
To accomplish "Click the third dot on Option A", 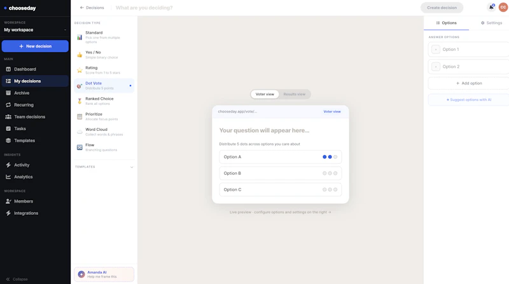I will point(335,157).
